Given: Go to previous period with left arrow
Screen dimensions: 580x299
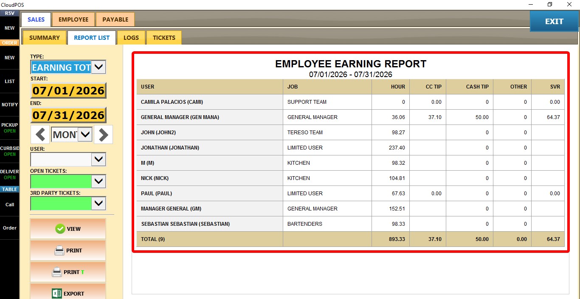Looking at the screenshot, I should point(40,135).
